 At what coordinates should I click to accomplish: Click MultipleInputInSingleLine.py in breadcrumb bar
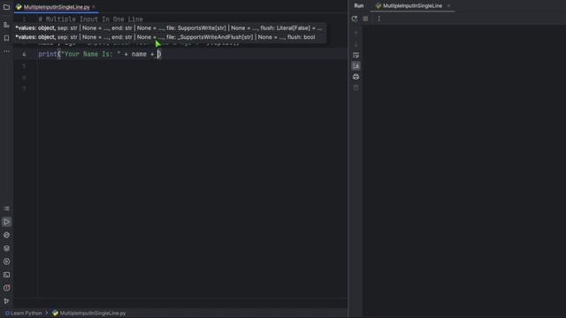click(x=93, y=314)
